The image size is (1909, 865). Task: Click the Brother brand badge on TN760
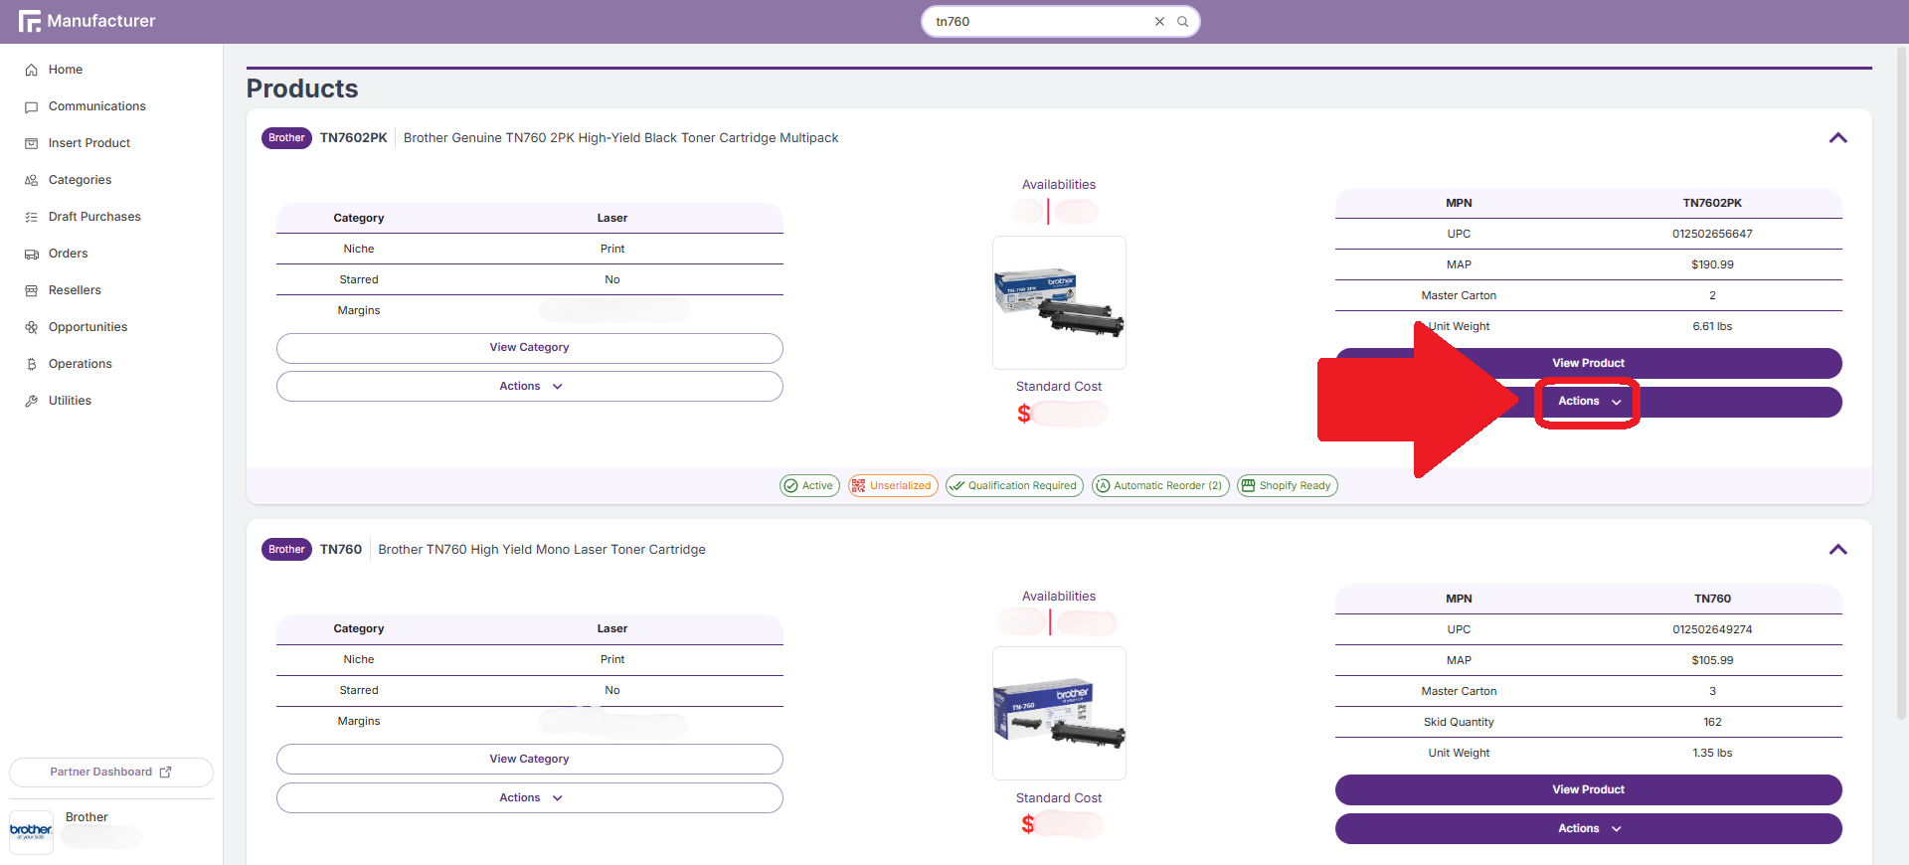click(x=286, y=550)
